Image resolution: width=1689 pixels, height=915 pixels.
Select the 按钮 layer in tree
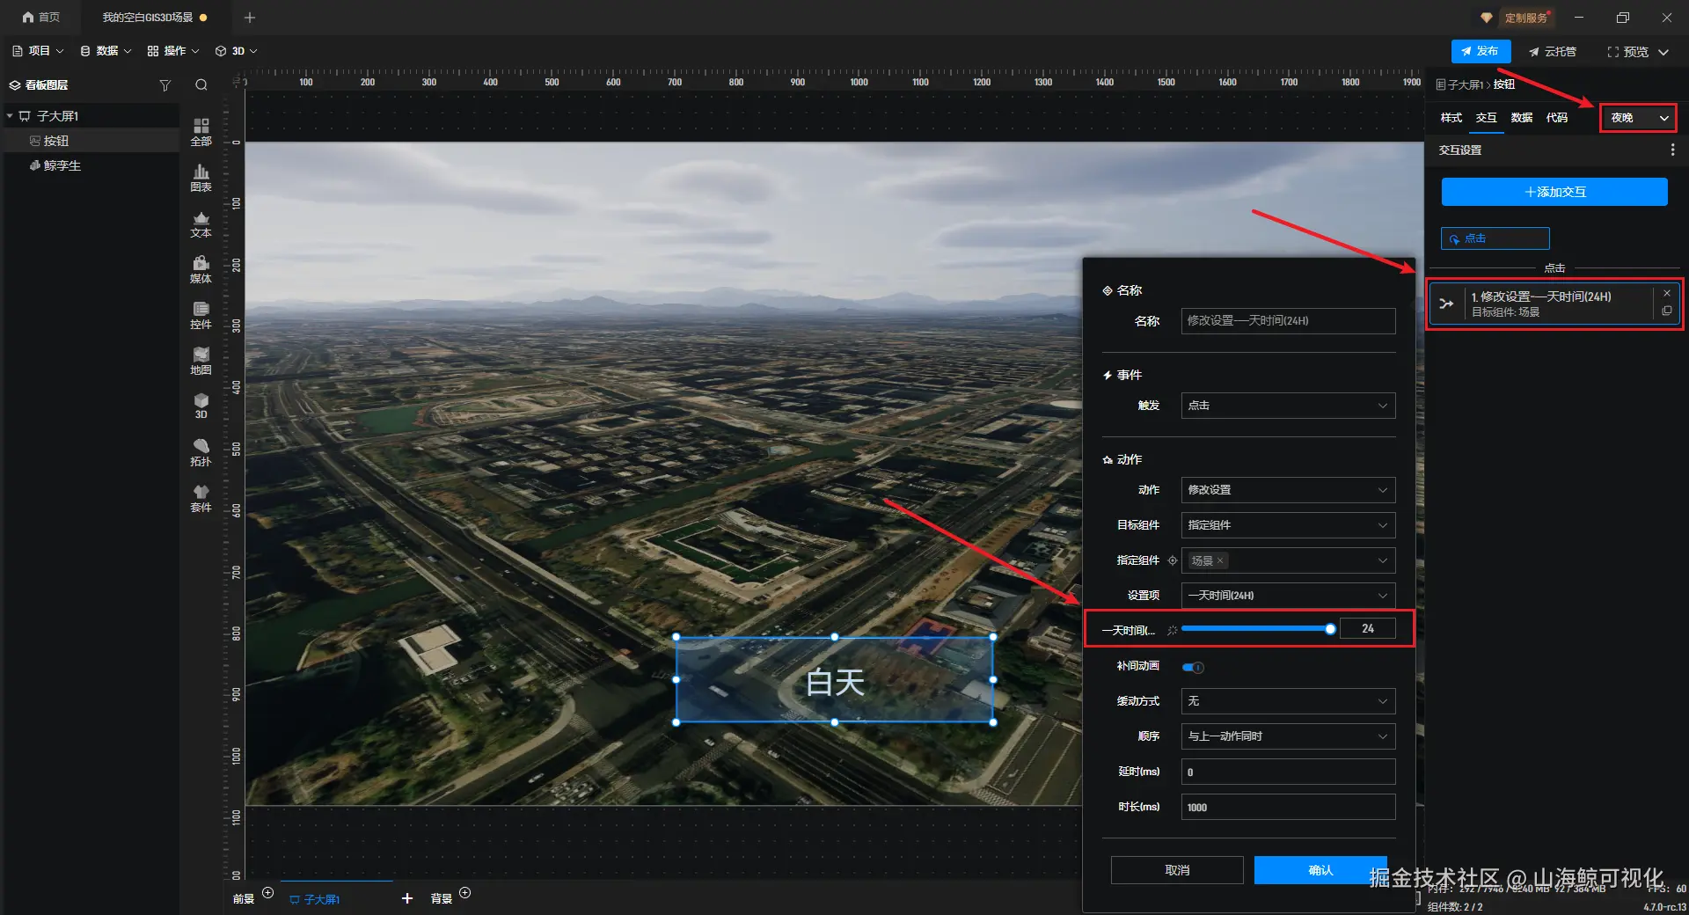click(x=91, y=141)
